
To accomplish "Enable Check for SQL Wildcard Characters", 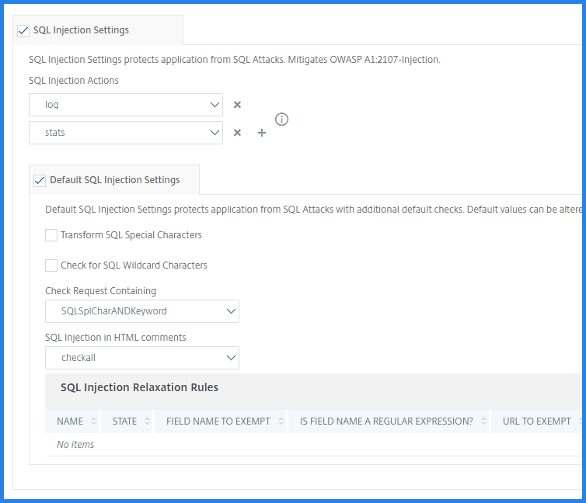I will point(51,265).
